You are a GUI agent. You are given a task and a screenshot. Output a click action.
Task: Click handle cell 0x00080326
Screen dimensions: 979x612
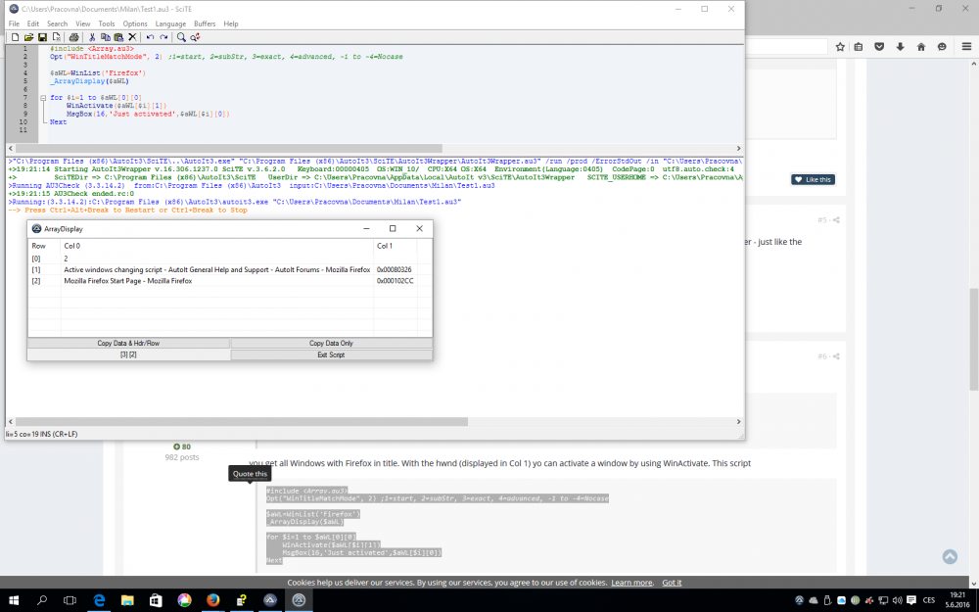pyautogui.click(x=394, y=270)
